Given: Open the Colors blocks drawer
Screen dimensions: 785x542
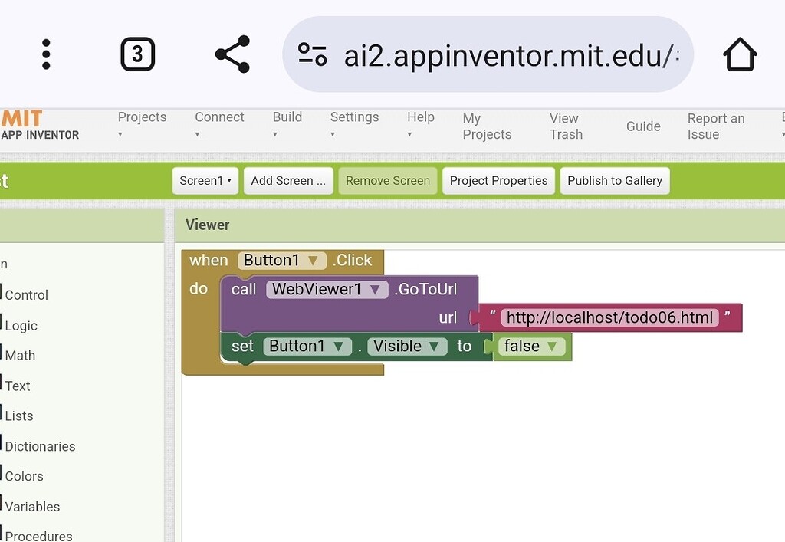Looking at the screenshot, I should [x=24, y=476].
